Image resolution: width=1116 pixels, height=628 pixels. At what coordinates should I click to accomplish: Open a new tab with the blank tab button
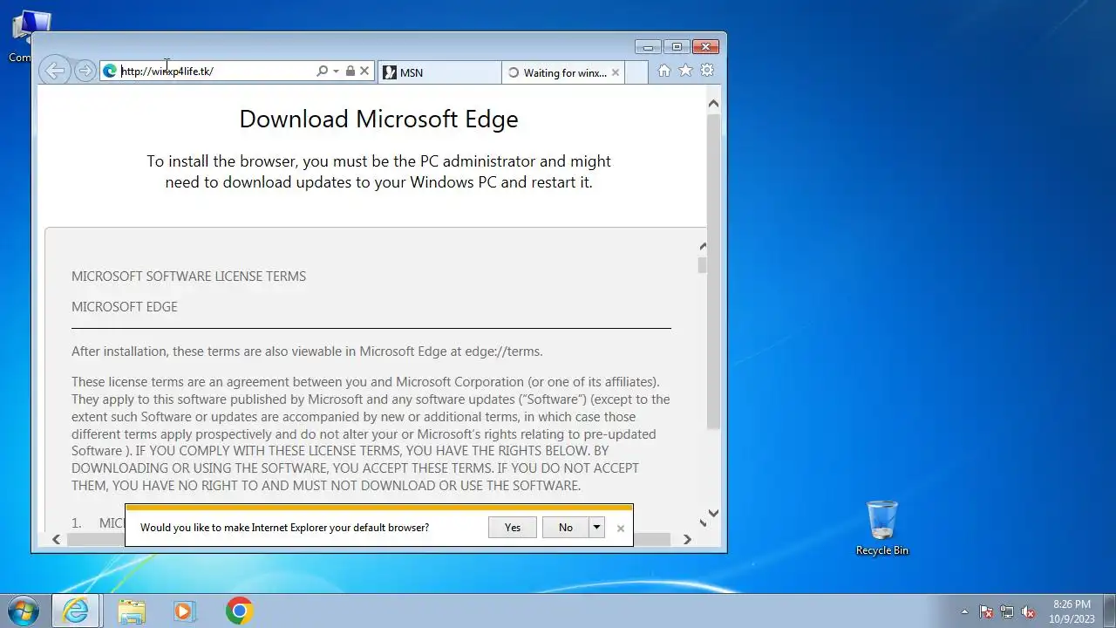click(636, 72)
